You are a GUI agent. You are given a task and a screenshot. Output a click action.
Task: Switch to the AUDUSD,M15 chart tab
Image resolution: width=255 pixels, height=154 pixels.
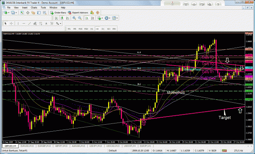[79, 146]
